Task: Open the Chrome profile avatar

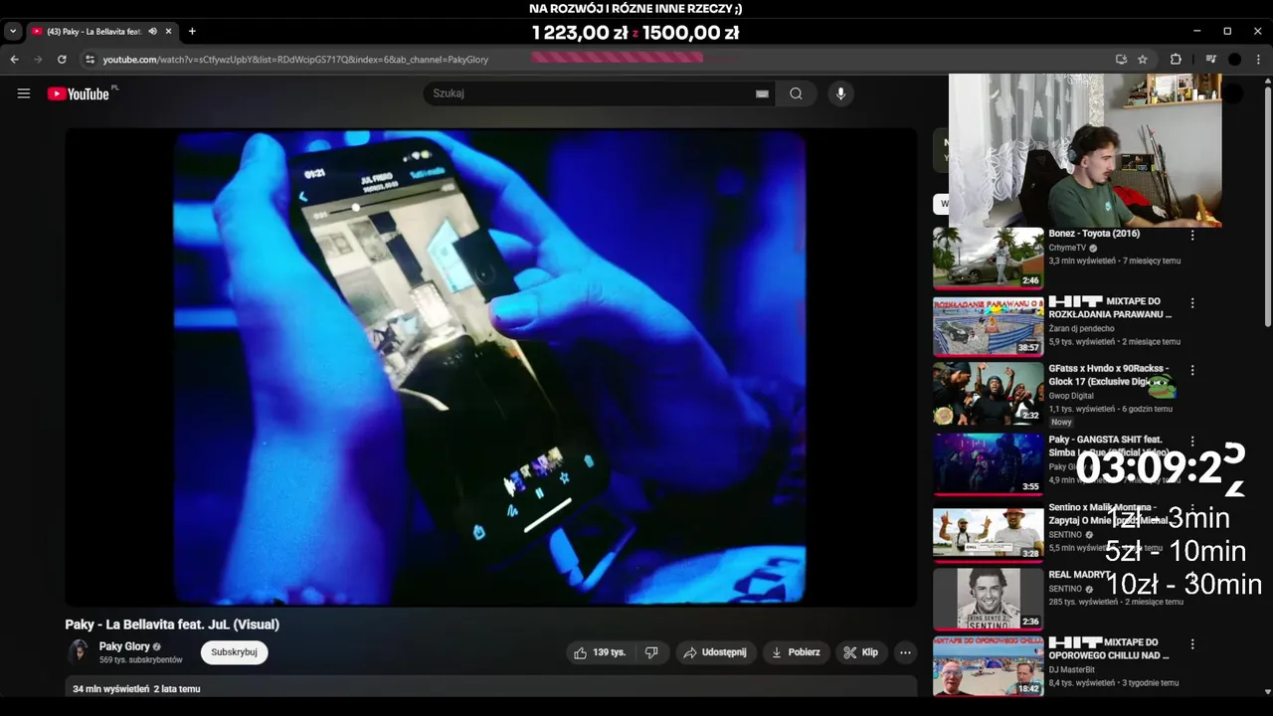Action: [x=1234, y=60]
